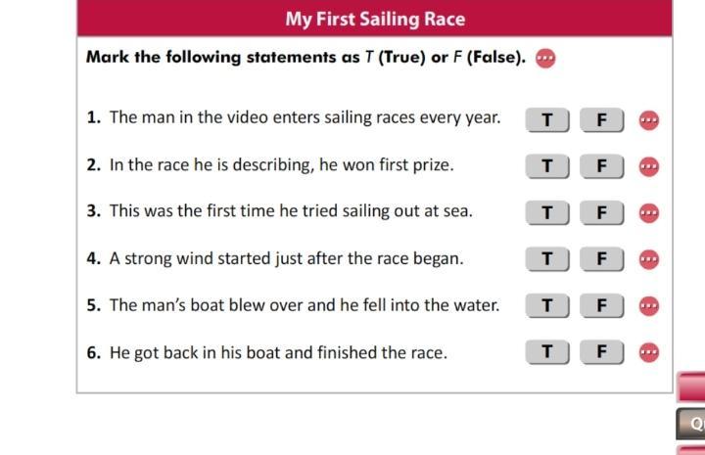Choose F for the strong wind statement

click(601, 259)
